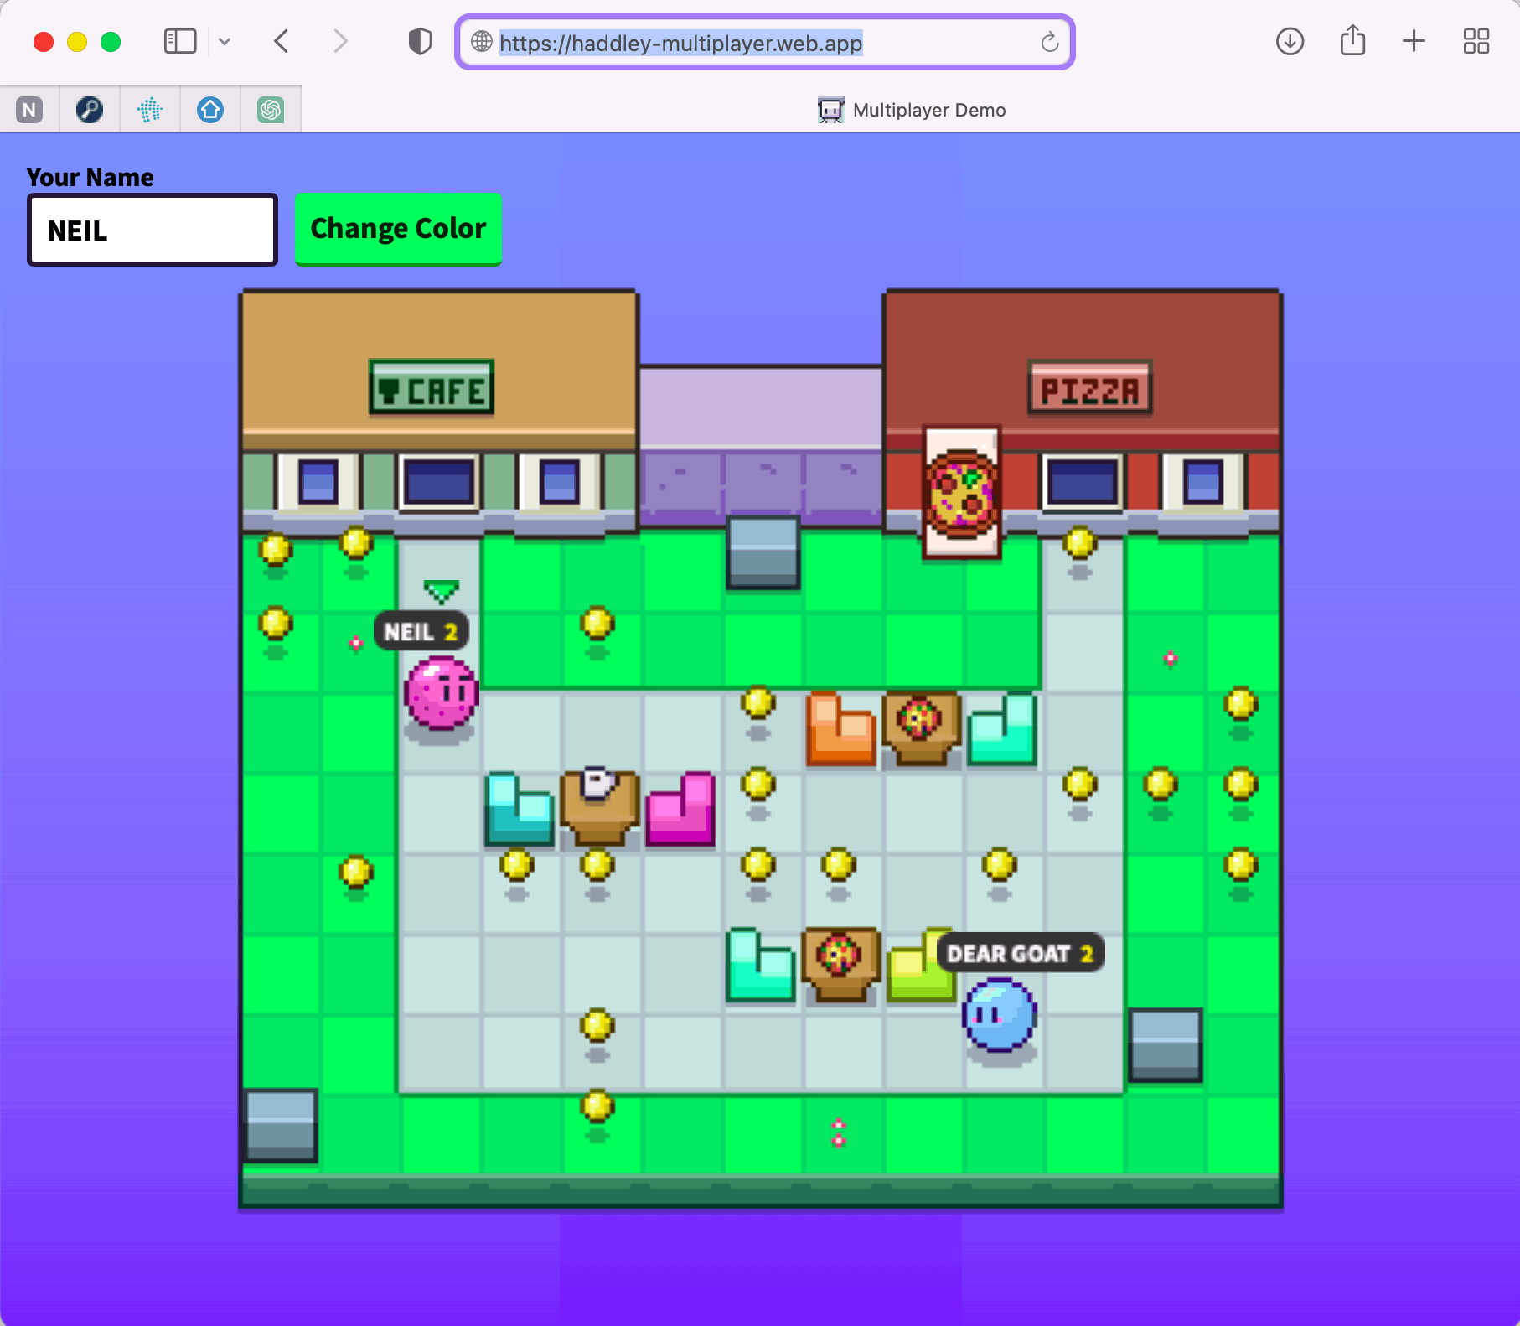Open the tab group chevron beside sidebar button
Viewport: 1520px width, 1326px height.
225,41
